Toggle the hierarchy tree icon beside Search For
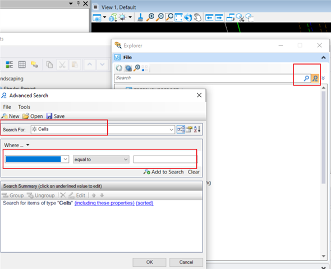The width and height of the screenshot is (331, 269). tap(181, 129)
